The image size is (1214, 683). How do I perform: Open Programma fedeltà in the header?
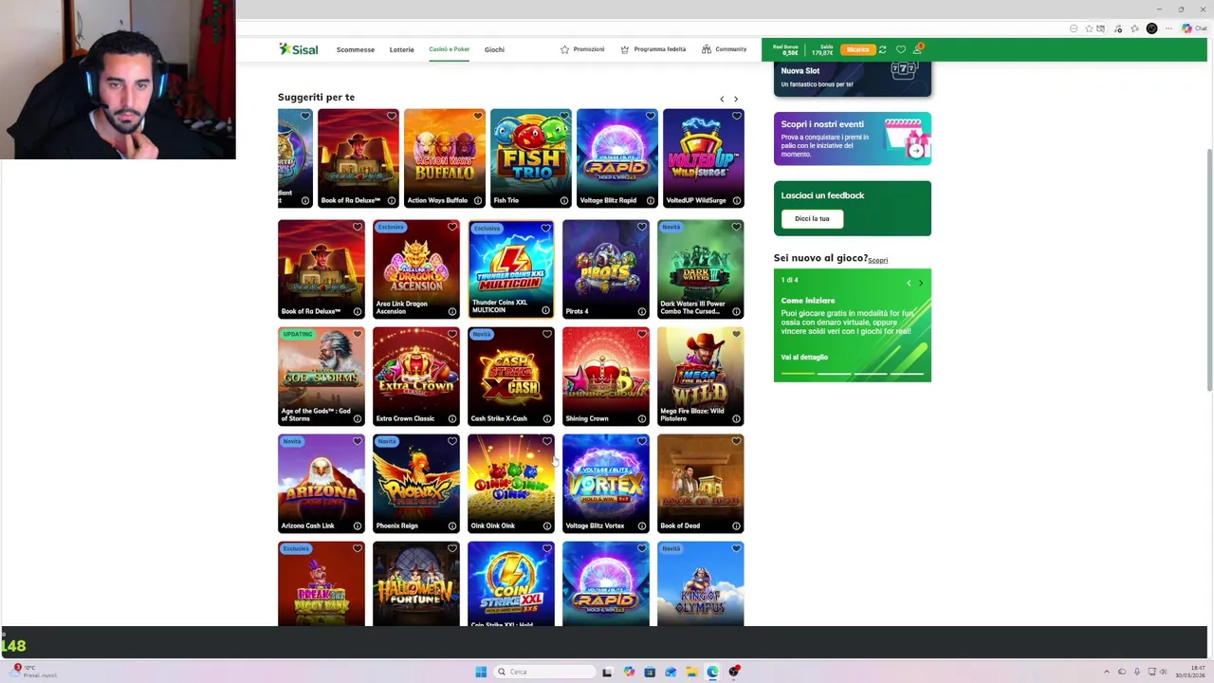pyautogui.click(x=653, y=49)
